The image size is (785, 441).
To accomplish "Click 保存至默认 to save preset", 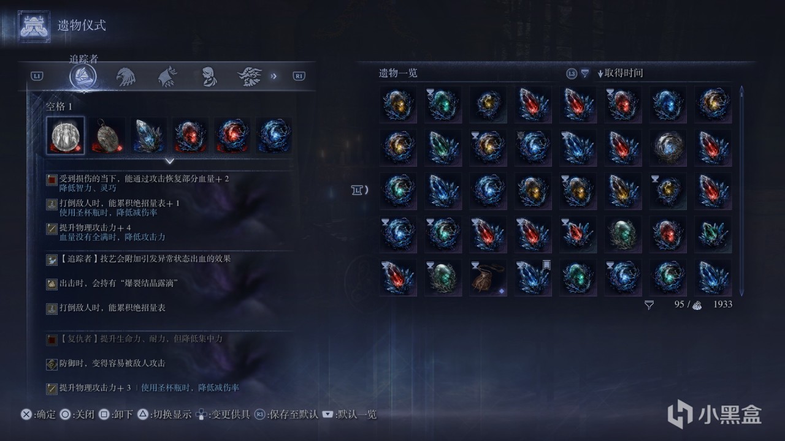I will click(x=286, y=415).
